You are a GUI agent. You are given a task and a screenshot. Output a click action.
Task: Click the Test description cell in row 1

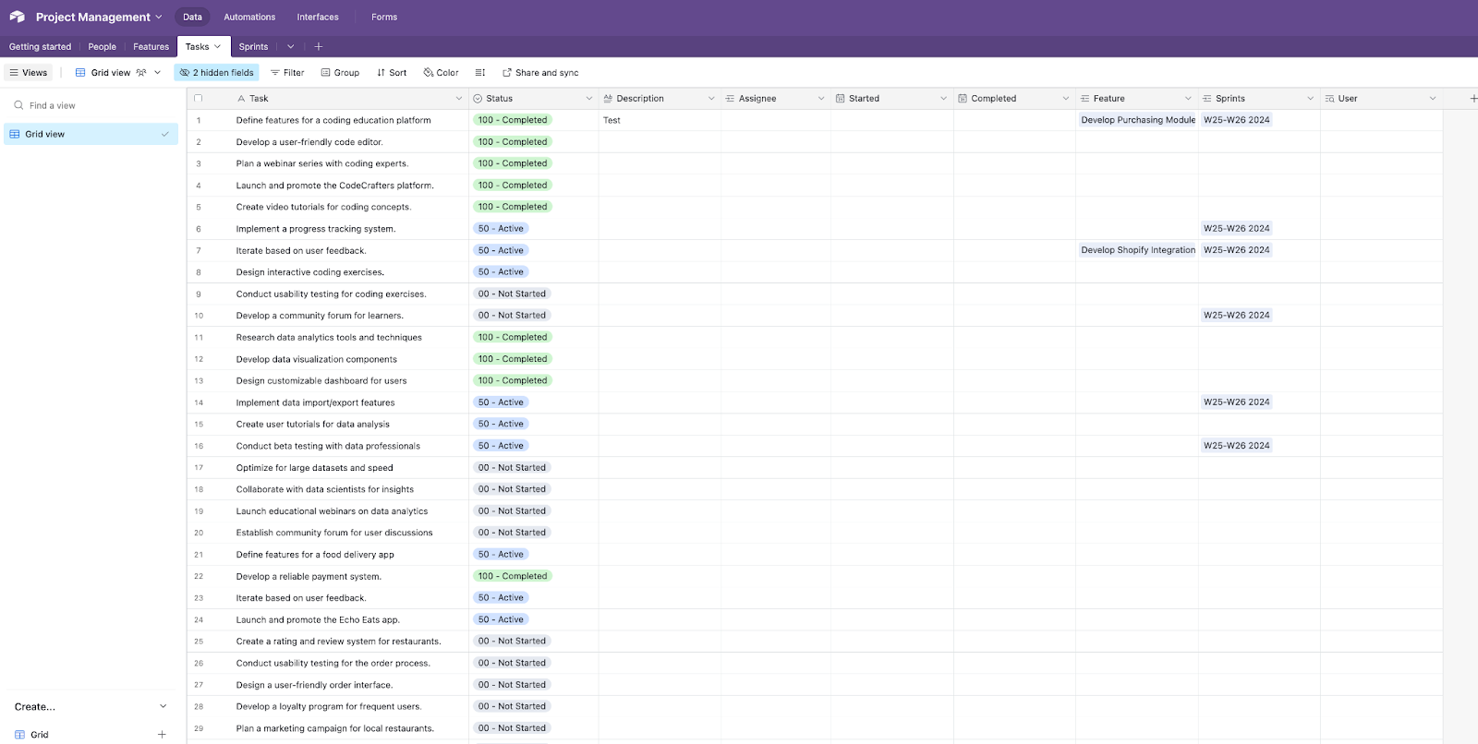pyautogui.click(x=660, y=120)
